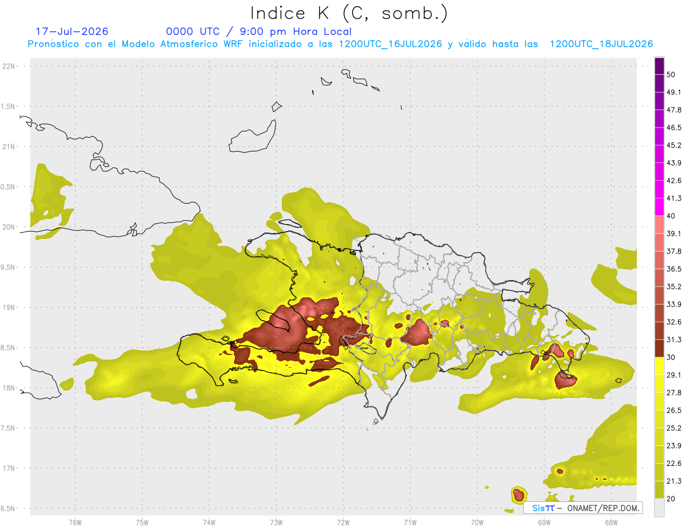Click the title 'Indice K (C, somb.)'
686x530 pixels.
[349, 13]
